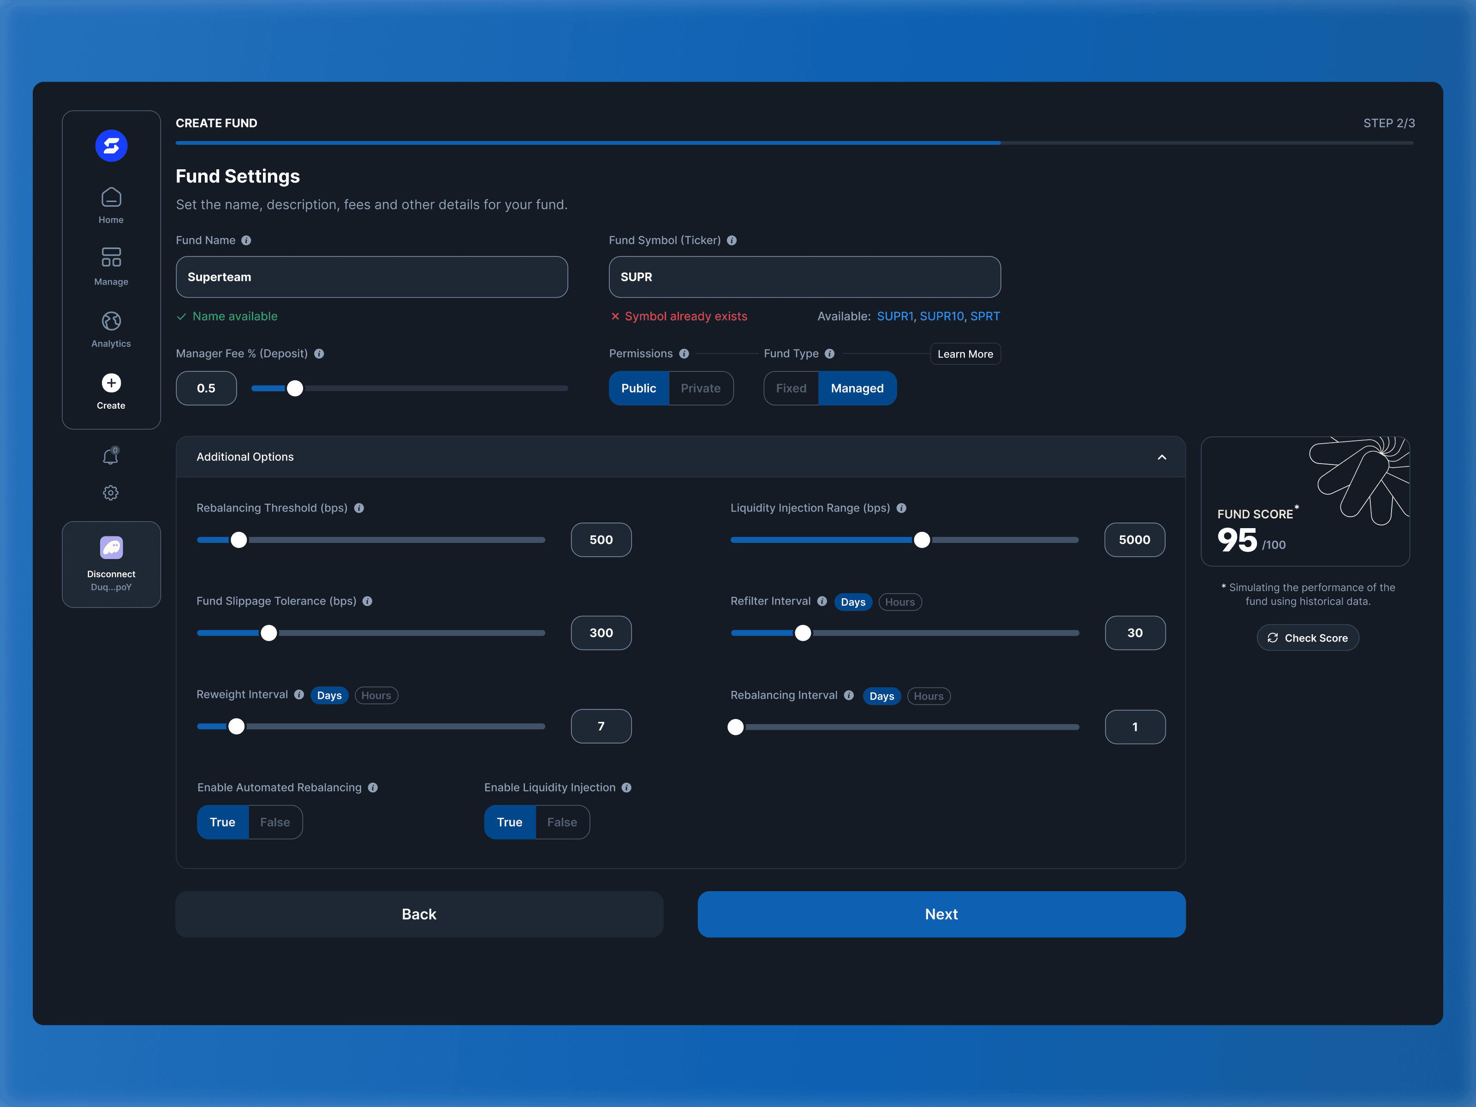Viewport: 1476px width, 1107px height.
Task: Click the Create plus icon
Action: [x=111, y=383]
